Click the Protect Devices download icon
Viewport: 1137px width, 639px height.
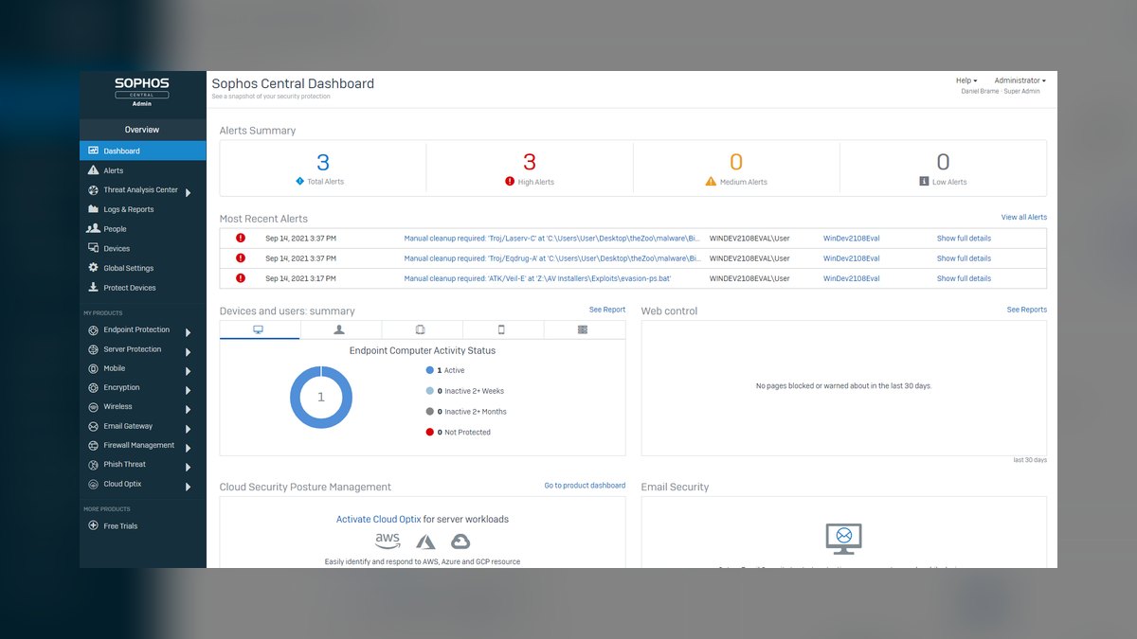pos(93,288)
